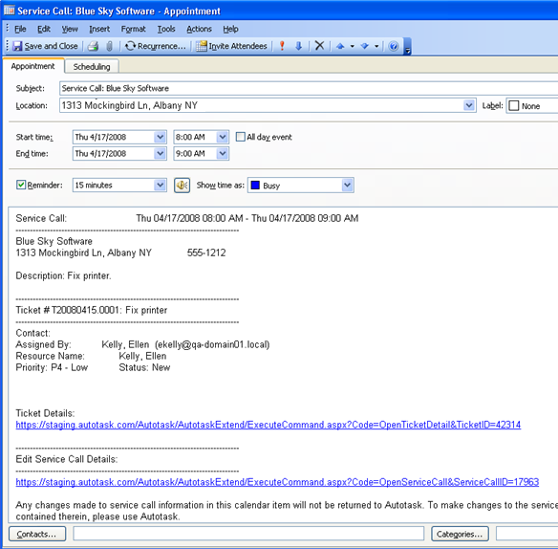Switch to the Scheduling tab
Viewport: 558px width, 549px height.
click(92, 67)
